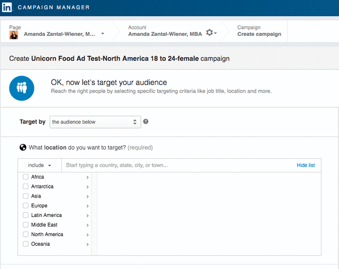Select the Create campaign breadcrumb step

(259, 34)
